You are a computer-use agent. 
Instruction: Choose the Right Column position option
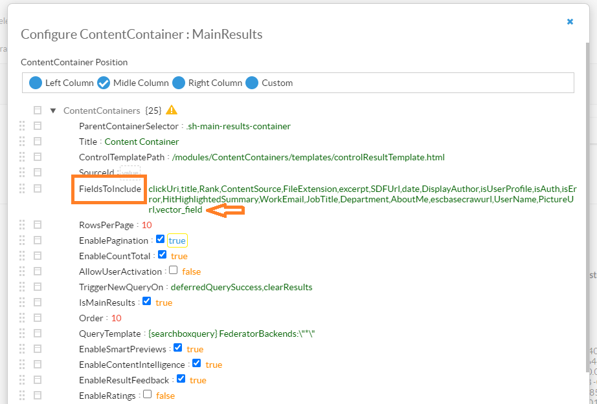[x=179, y=83]
